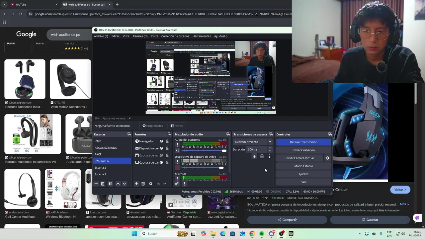The image size is (425, 239).
Task: Open Audio del escritorio options dots
Action: click(x=177, y=145)
